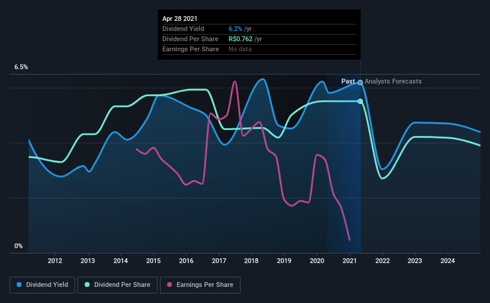Click the Past label on chart
Image resolution: width=490 pixels, height=303 pixels.
point(348,81)
